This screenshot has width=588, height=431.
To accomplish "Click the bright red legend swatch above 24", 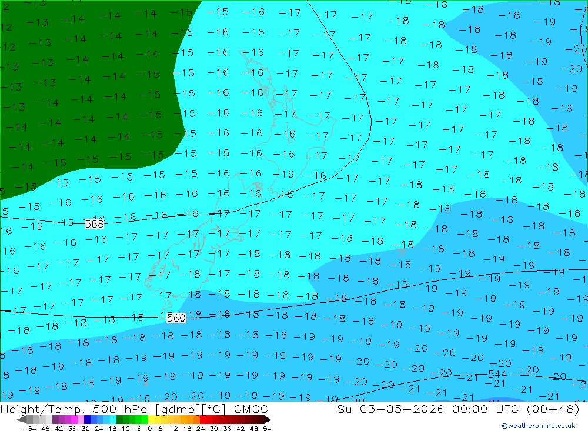I will point(203,420).
